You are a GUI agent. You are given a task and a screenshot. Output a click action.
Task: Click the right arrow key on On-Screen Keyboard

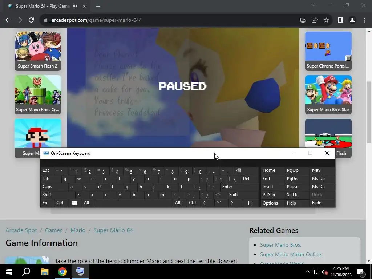(x=232, y=203)
